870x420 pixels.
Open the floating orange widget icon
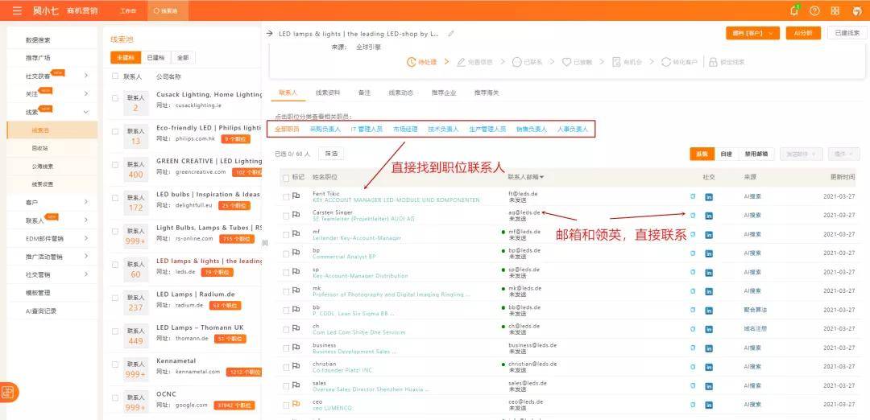click(8, 393)
